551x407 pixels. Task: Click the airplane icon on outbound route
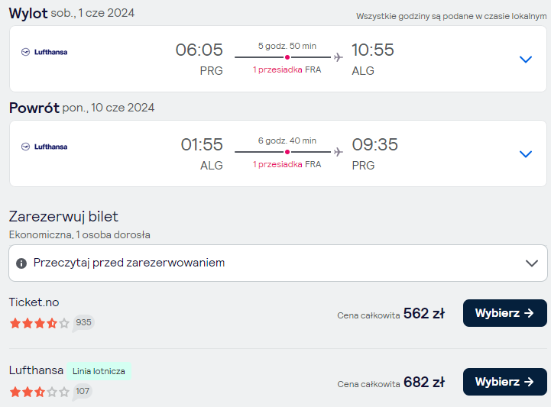[338, 57]
